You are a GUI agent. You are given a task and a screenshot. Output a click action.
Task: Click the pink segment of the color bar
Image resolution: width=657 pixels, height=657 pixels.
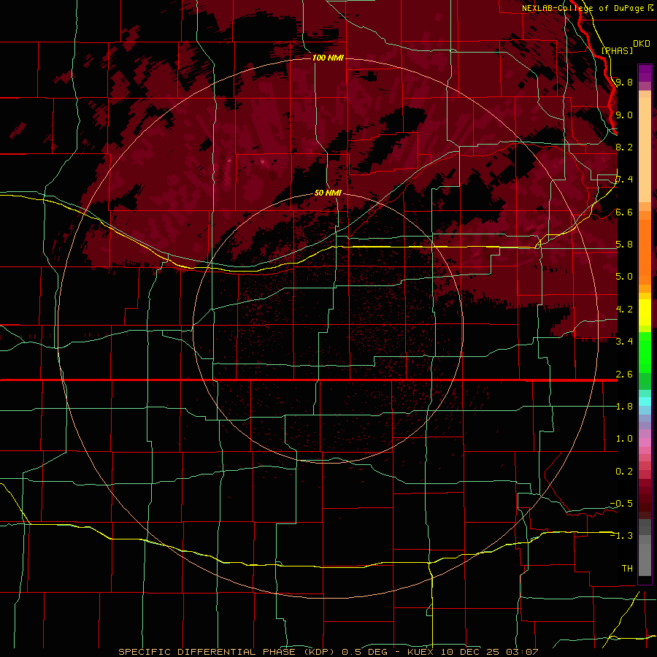645,442
